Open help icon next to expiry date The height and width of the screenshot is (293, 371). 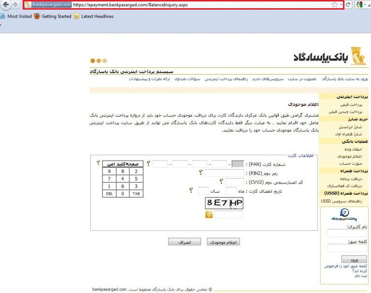click(191, 190)
